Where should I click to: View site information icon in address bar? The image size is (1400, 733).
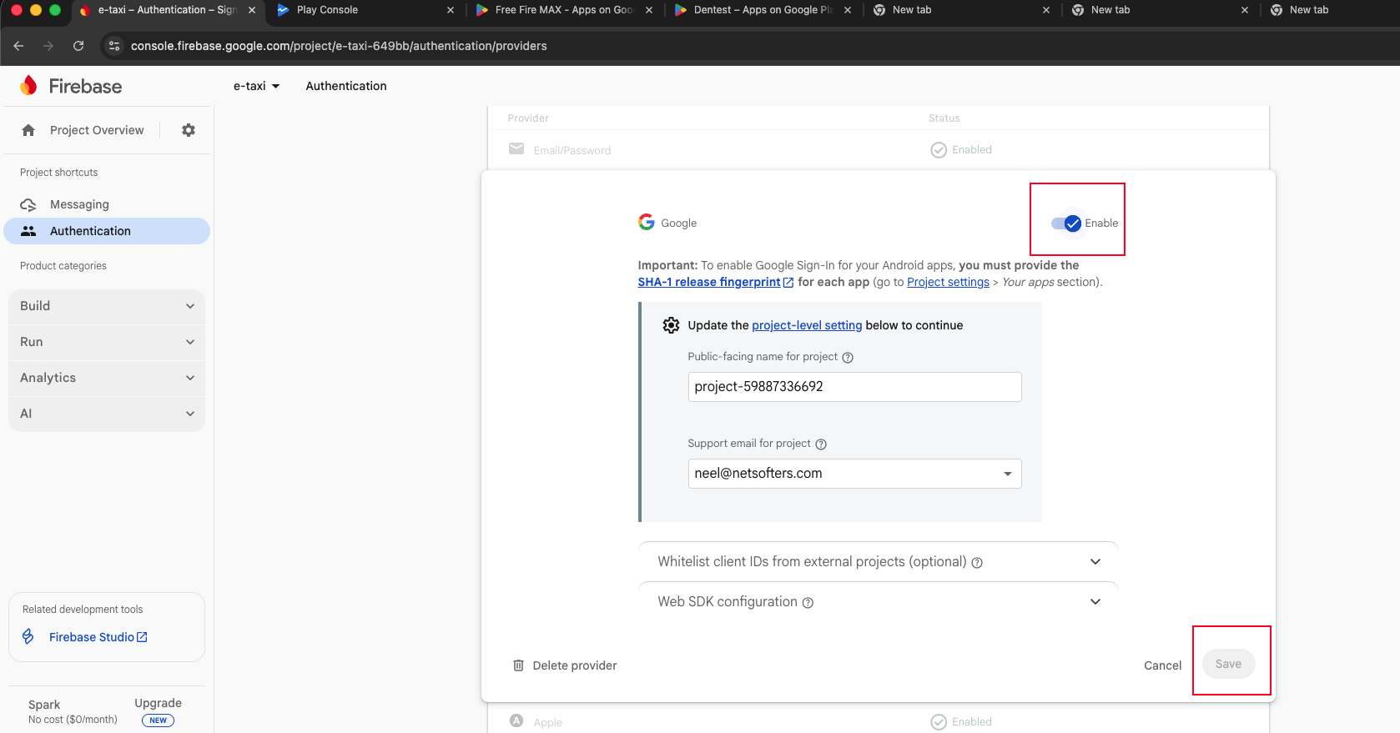coord(115,46)
